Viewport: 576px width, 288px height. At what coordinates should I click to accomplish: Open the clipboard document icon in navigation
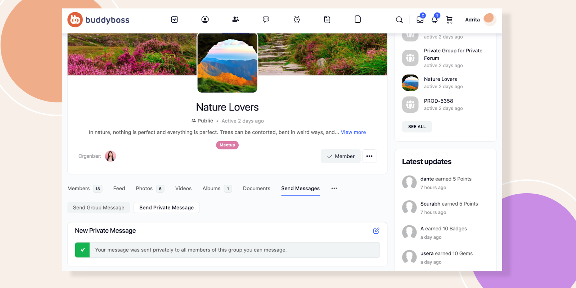point(327,19)
